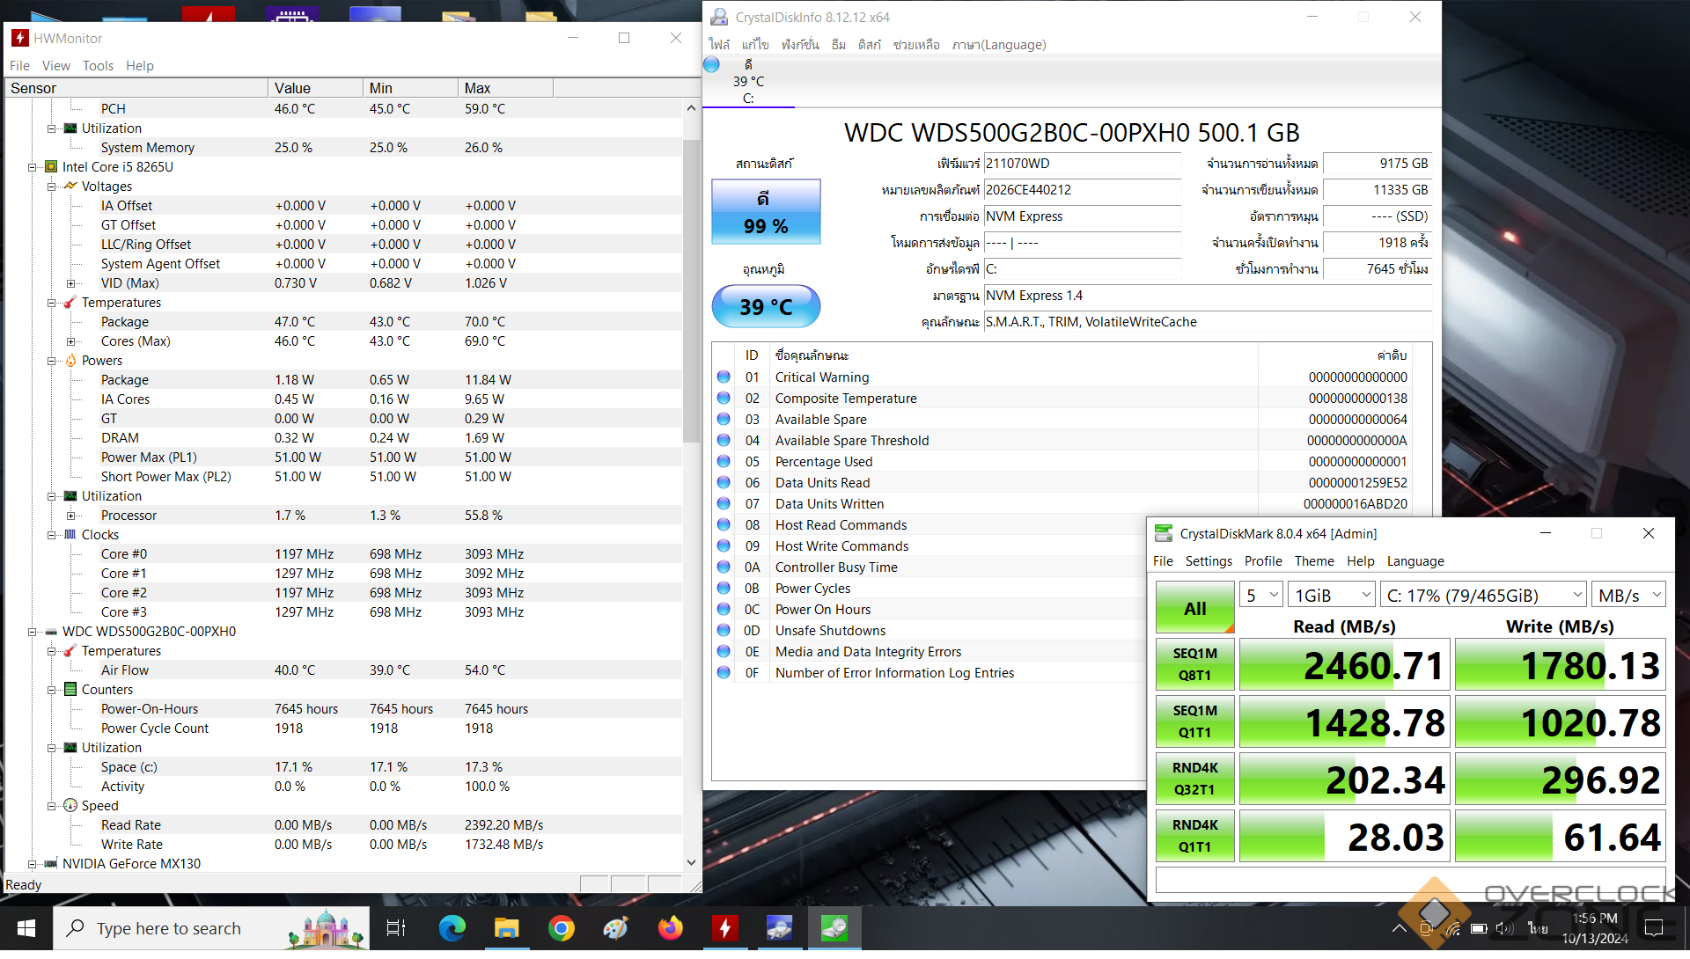Click the HWMonitor taskbar icon
The height and width of the screenshot is (959, 1690).
click(x=724, y=928)
